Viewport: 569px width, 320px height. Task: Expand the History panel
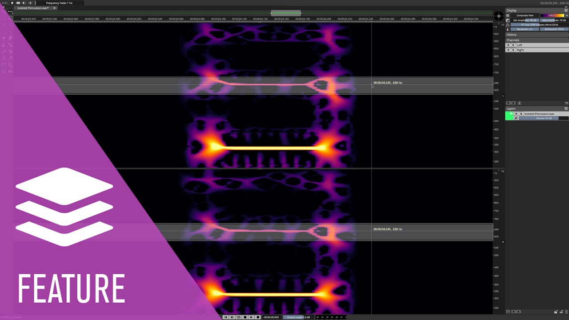[537, 35]
